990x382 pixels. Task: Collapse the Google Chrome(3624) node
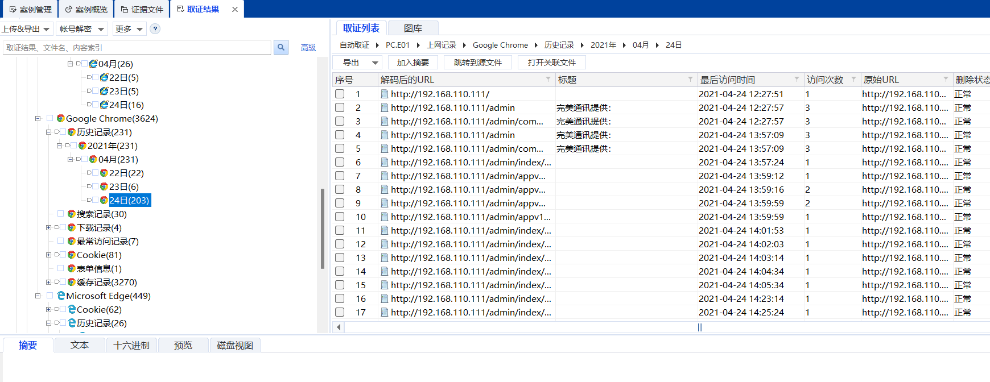38,118
